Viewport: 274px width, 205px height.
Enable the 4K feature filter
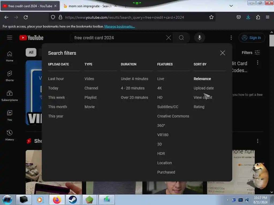coord(159,88)
